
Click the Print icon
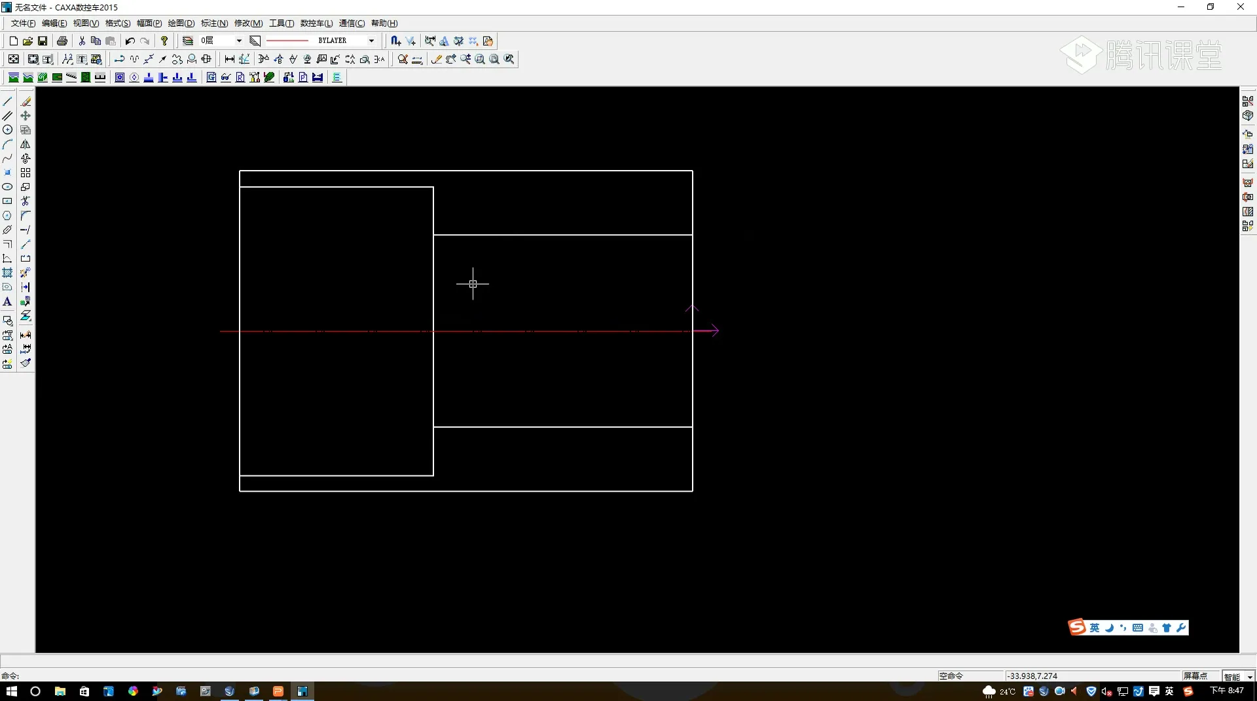pyautogui.click(x=62, y=41)
